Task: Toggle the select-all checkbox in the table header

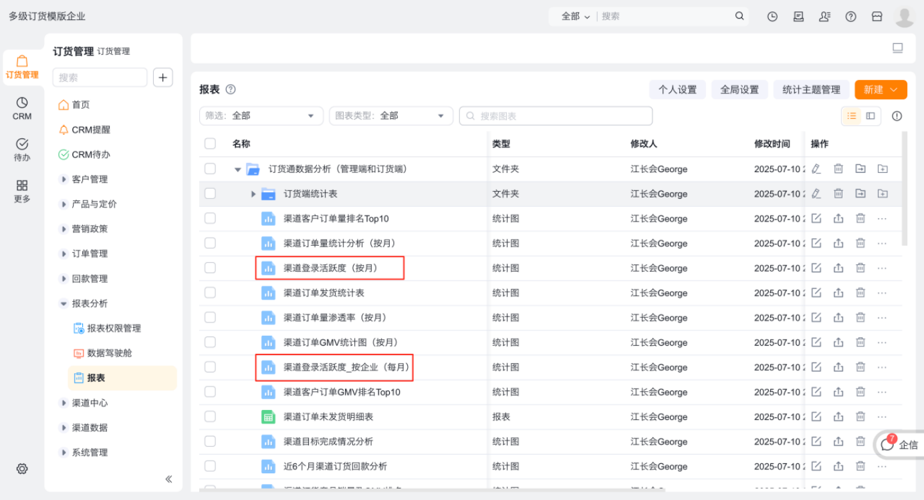Action: tap(210, 144)
